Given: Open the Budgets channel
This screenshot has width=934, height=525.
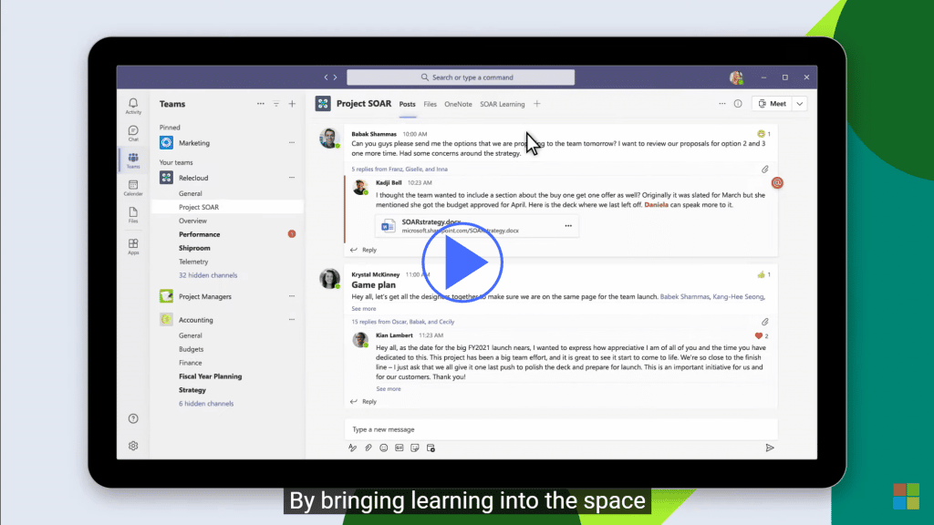Looking at the screenshot, I should (x=192, y=349).
